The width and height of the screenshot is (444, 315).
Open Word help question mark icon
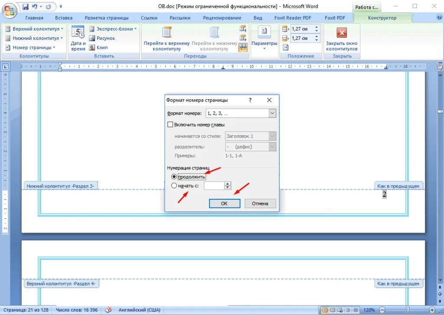pyautogui.click(x=439, y=17)
